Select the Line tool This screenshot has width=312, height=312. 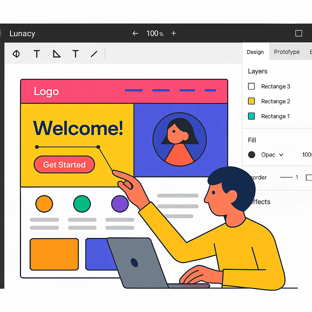click(x=94, y=54)
